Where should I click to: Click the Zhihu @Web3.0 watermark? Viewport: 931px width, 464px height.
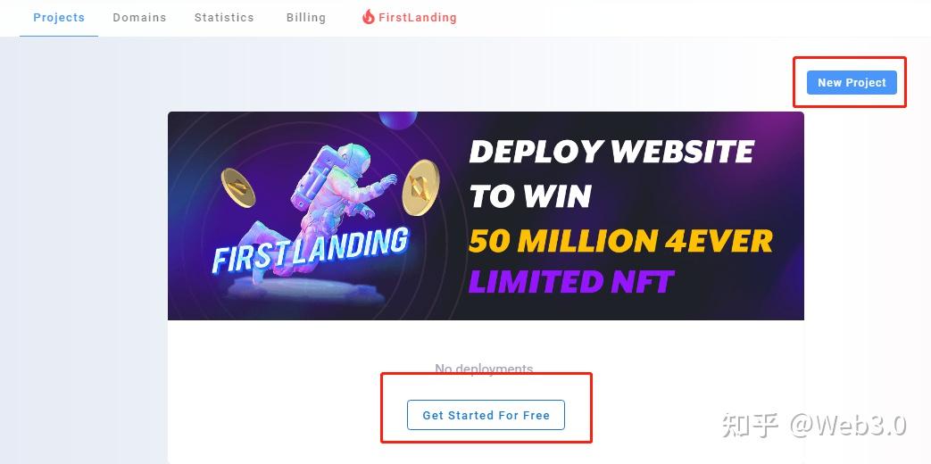pyautogui.click(x=814, y=426)
